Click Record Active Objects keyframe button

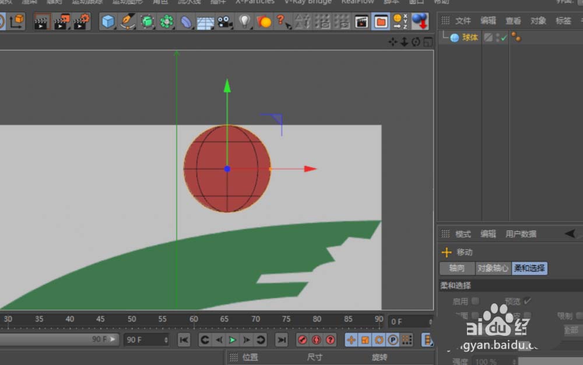coord(303,340)
